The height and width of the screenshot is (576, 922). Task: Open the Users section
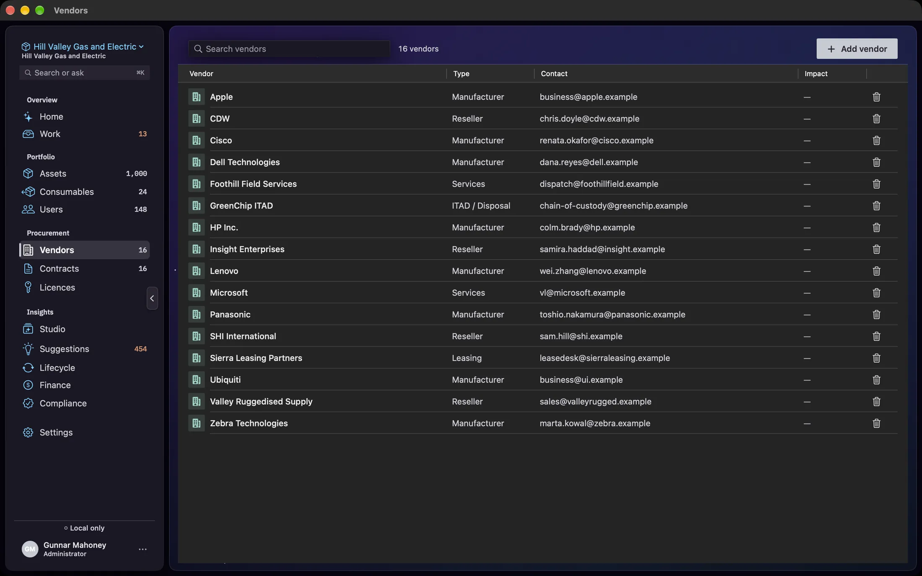click(84, 209)
